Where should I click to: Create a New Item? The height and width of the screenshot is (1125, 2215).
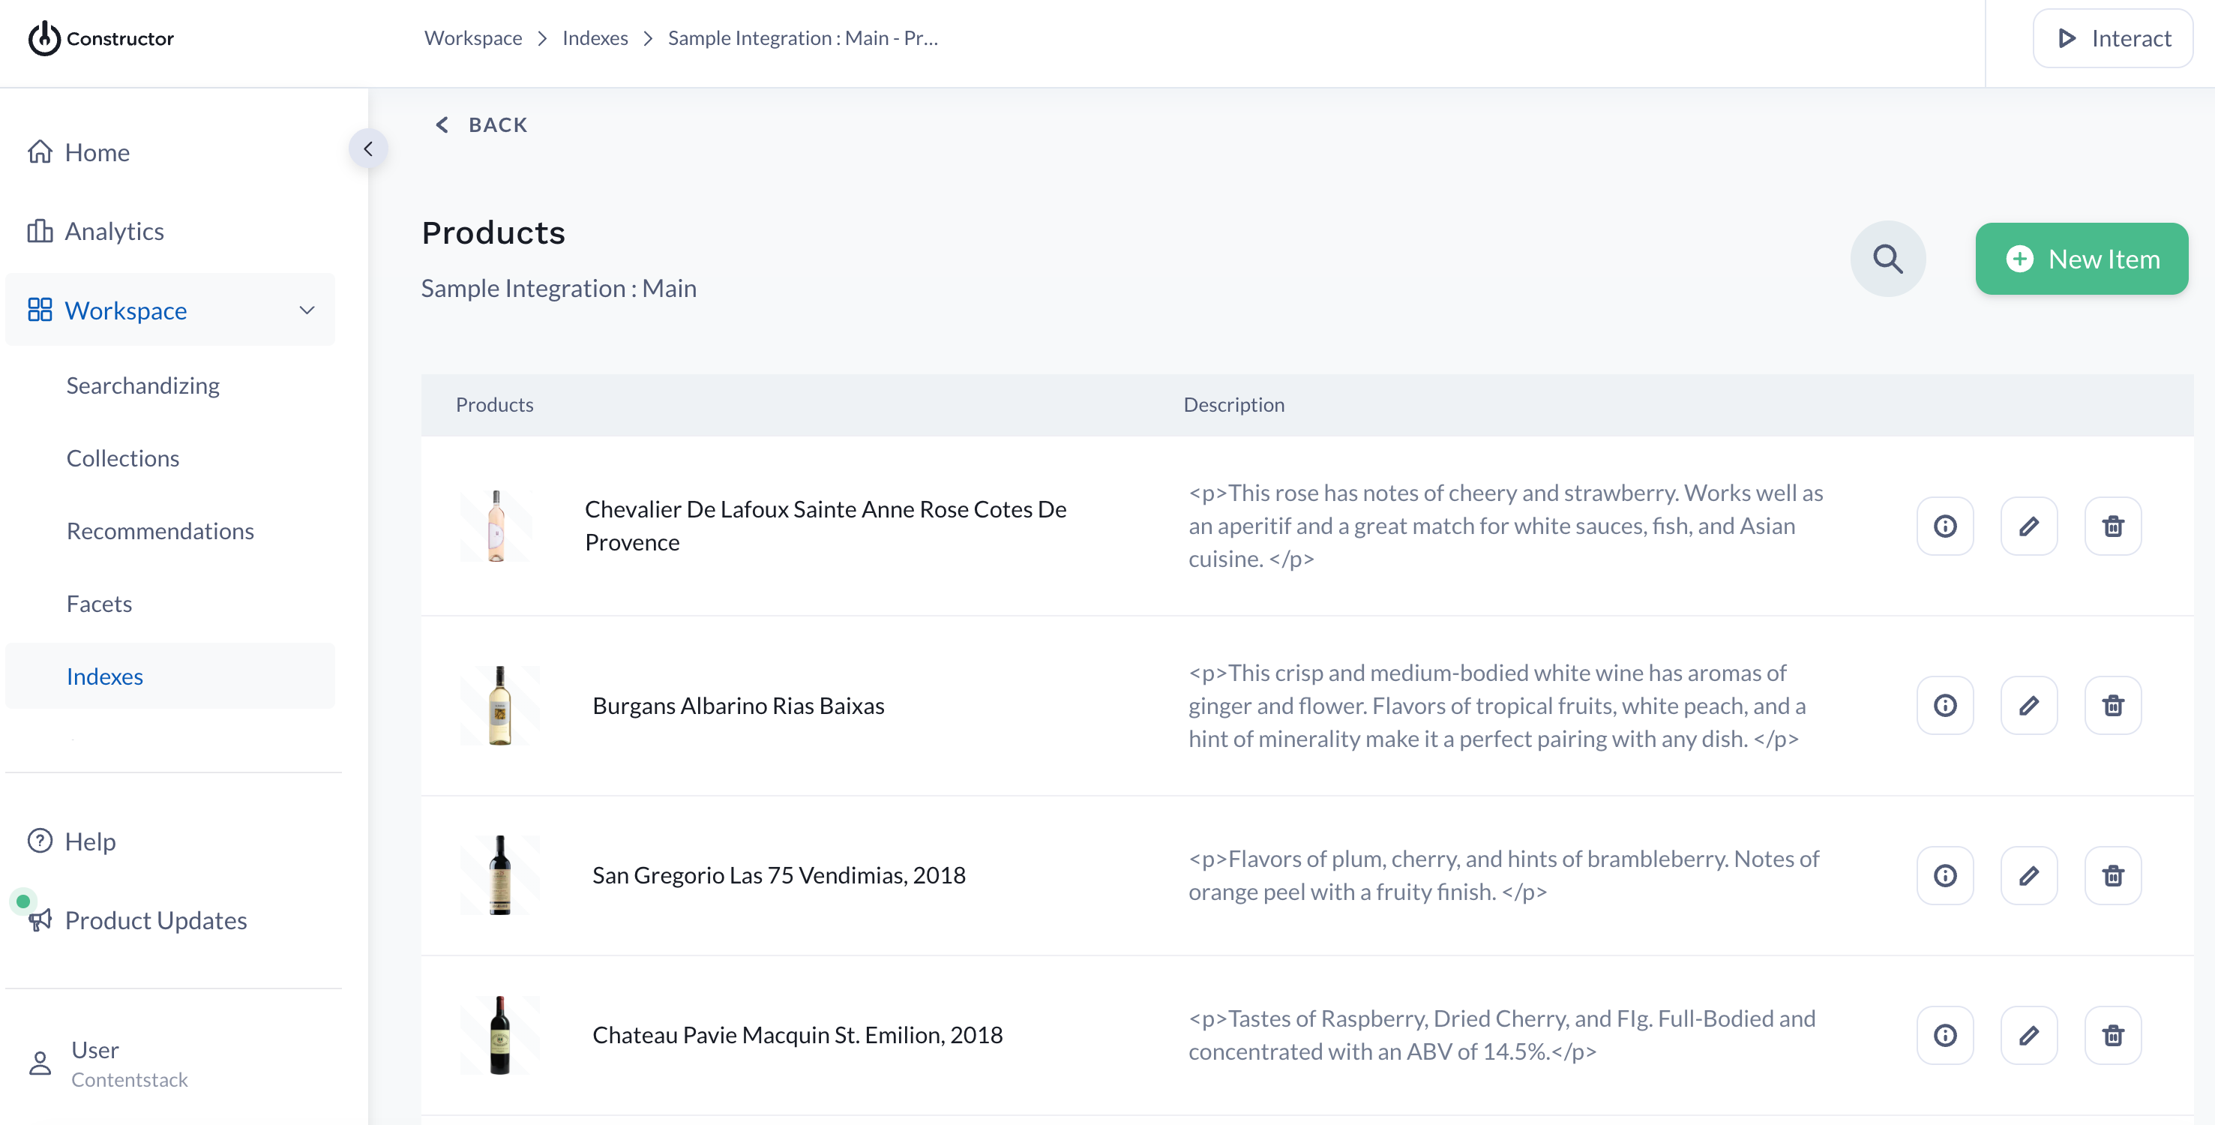[x=2081, y=259]
